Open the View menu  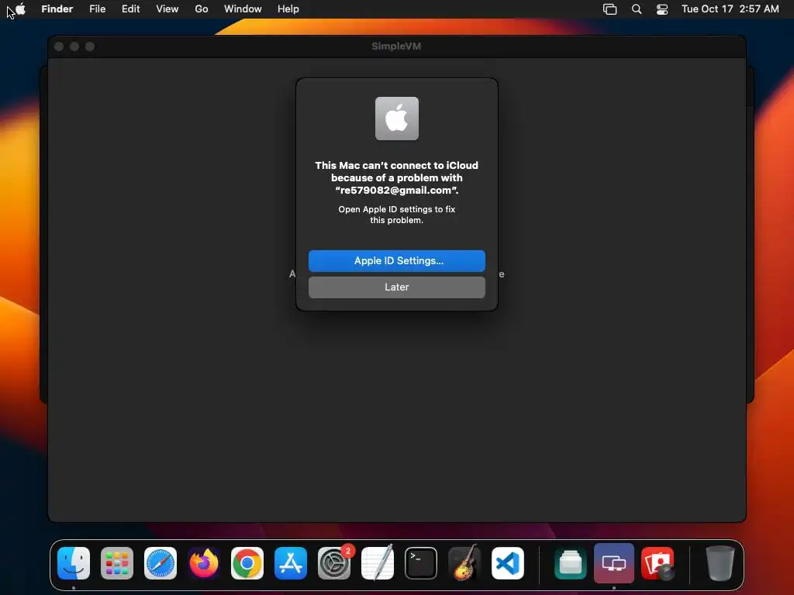pos(167,9)
